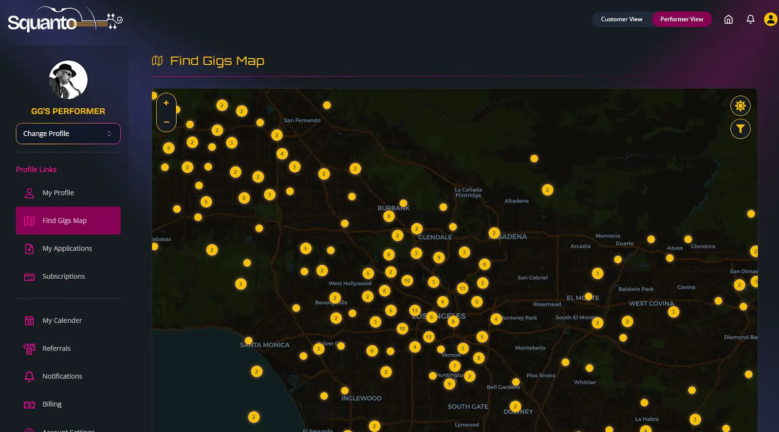Viewport: 779px width, 432px height.
Task: Zoom out the map with minus button
Action: pos(166,122)
